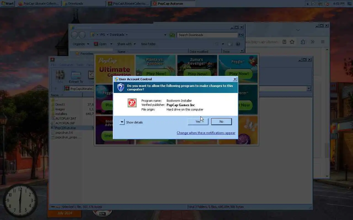The width and height of the screenshot is (353, 220).
Task: Show hidden system tray icons
Action: click(308, 4)
